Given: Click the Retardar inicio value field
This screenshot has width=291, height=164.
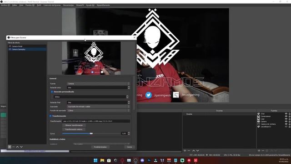Looking at the screenshot, I should coord(97,87).
